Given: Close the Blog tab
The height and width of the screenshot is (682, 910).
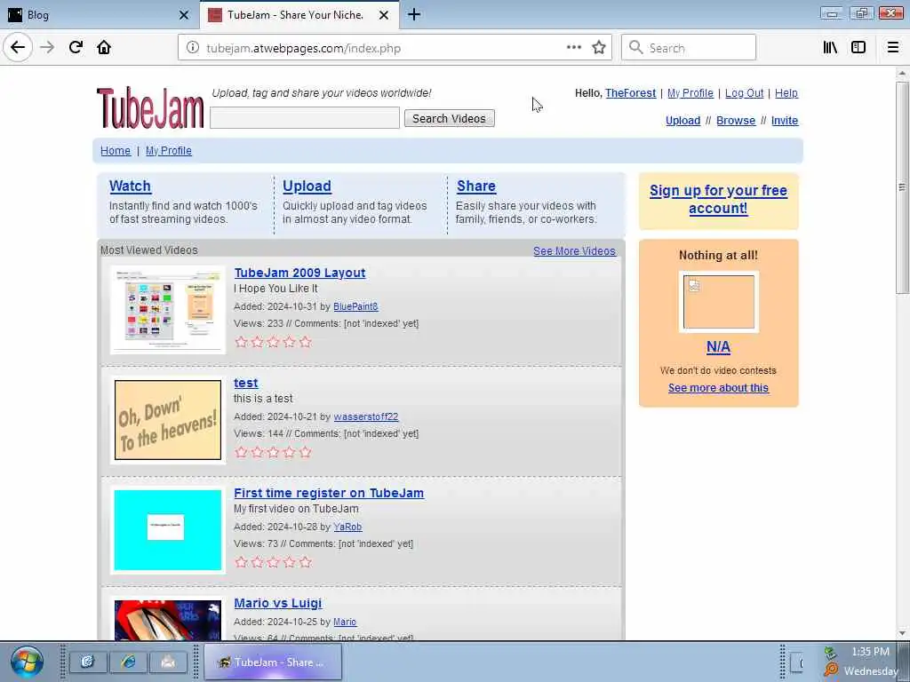Looking at the screenshot, I should pyautogui.click(x=184, y=15).
